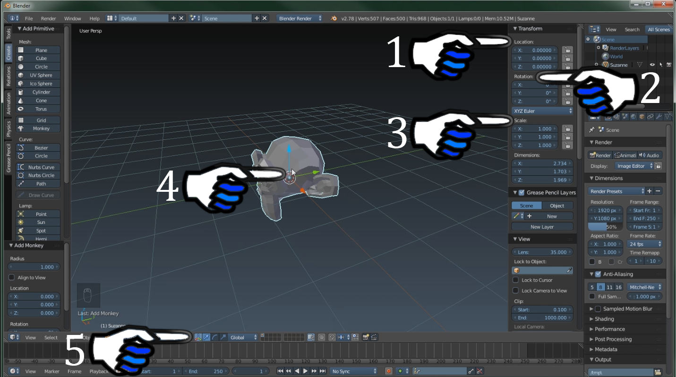Toggle the lock layers to scene icon
Image resolution: width=676 pixels, height=377 pixels.
[311, 337]
